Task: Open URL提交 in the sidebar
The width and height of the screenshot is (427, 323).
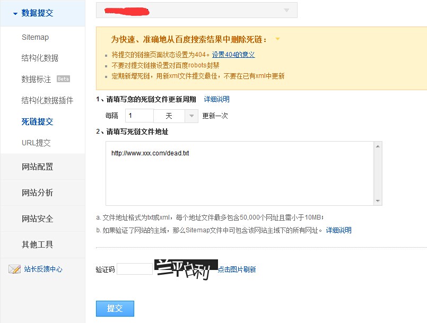Action: click(36, 143)
